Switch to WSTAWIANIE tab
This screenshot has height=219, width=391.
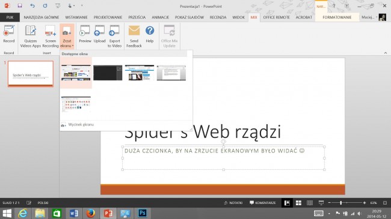[x=76, y=17]
